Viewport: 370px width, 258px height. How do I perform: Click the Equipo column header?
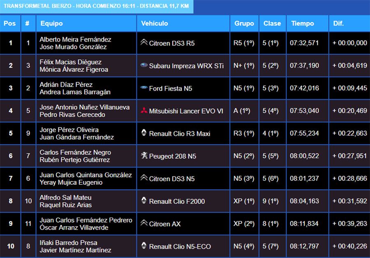pyautogui.click(x=52, y=23)
